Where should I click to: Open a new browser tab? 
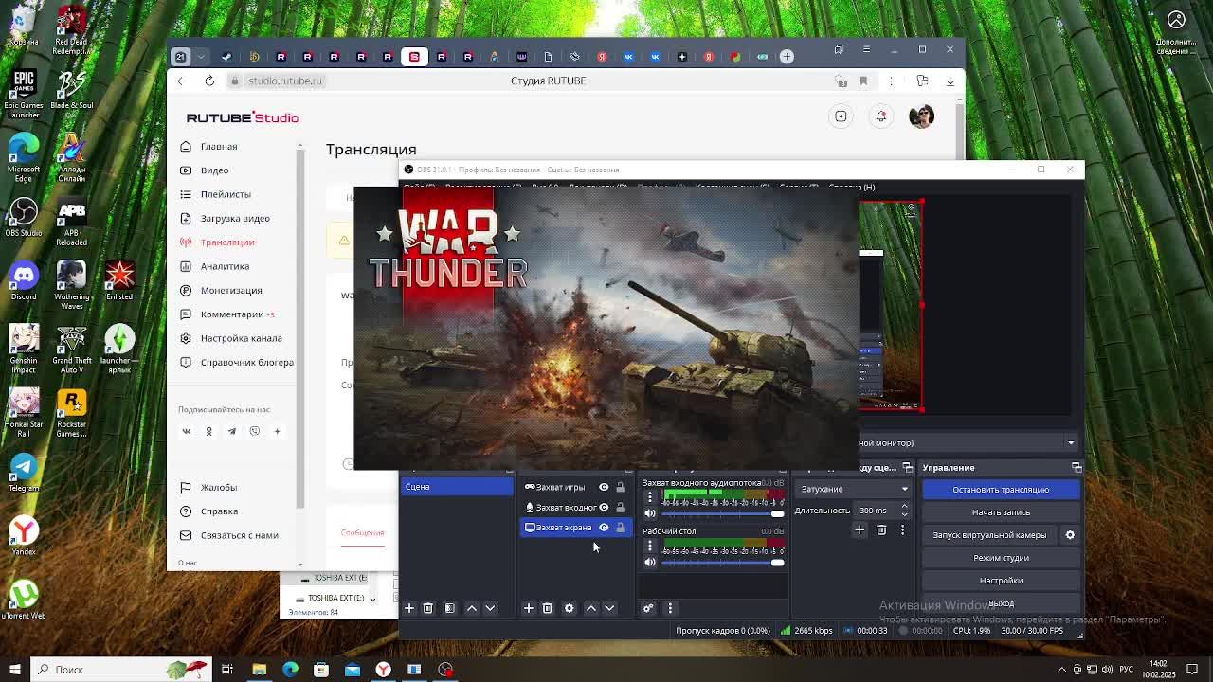click(787, 56)
